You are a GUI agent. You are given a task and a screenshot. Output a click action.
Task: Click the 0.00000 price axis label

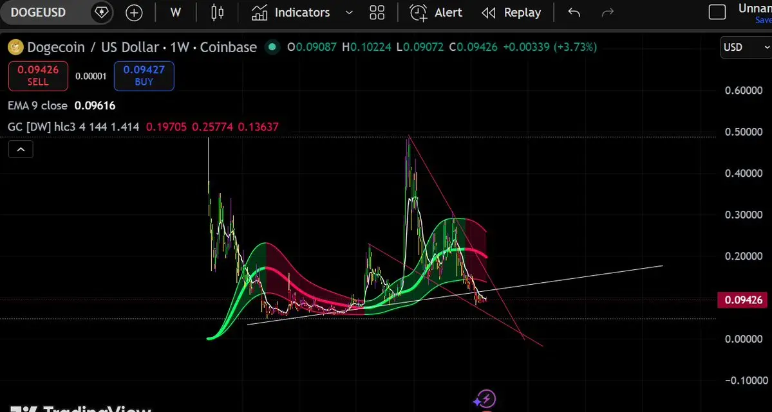coord(744,339)
